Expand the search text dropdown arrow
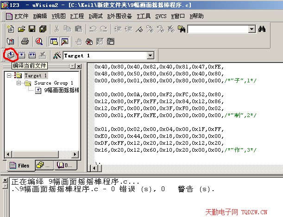This screenshot has width=283, height=217. click(x=252, y=29)
